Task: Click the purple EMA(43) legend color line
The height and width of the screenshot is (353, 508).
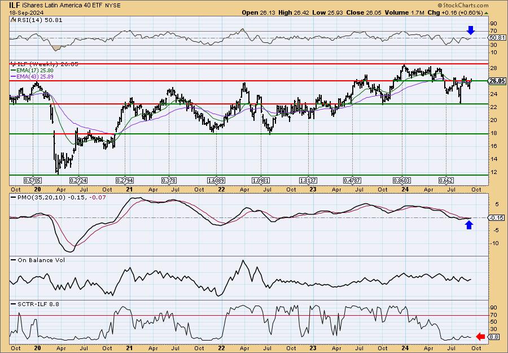Action: pos(13,76)
